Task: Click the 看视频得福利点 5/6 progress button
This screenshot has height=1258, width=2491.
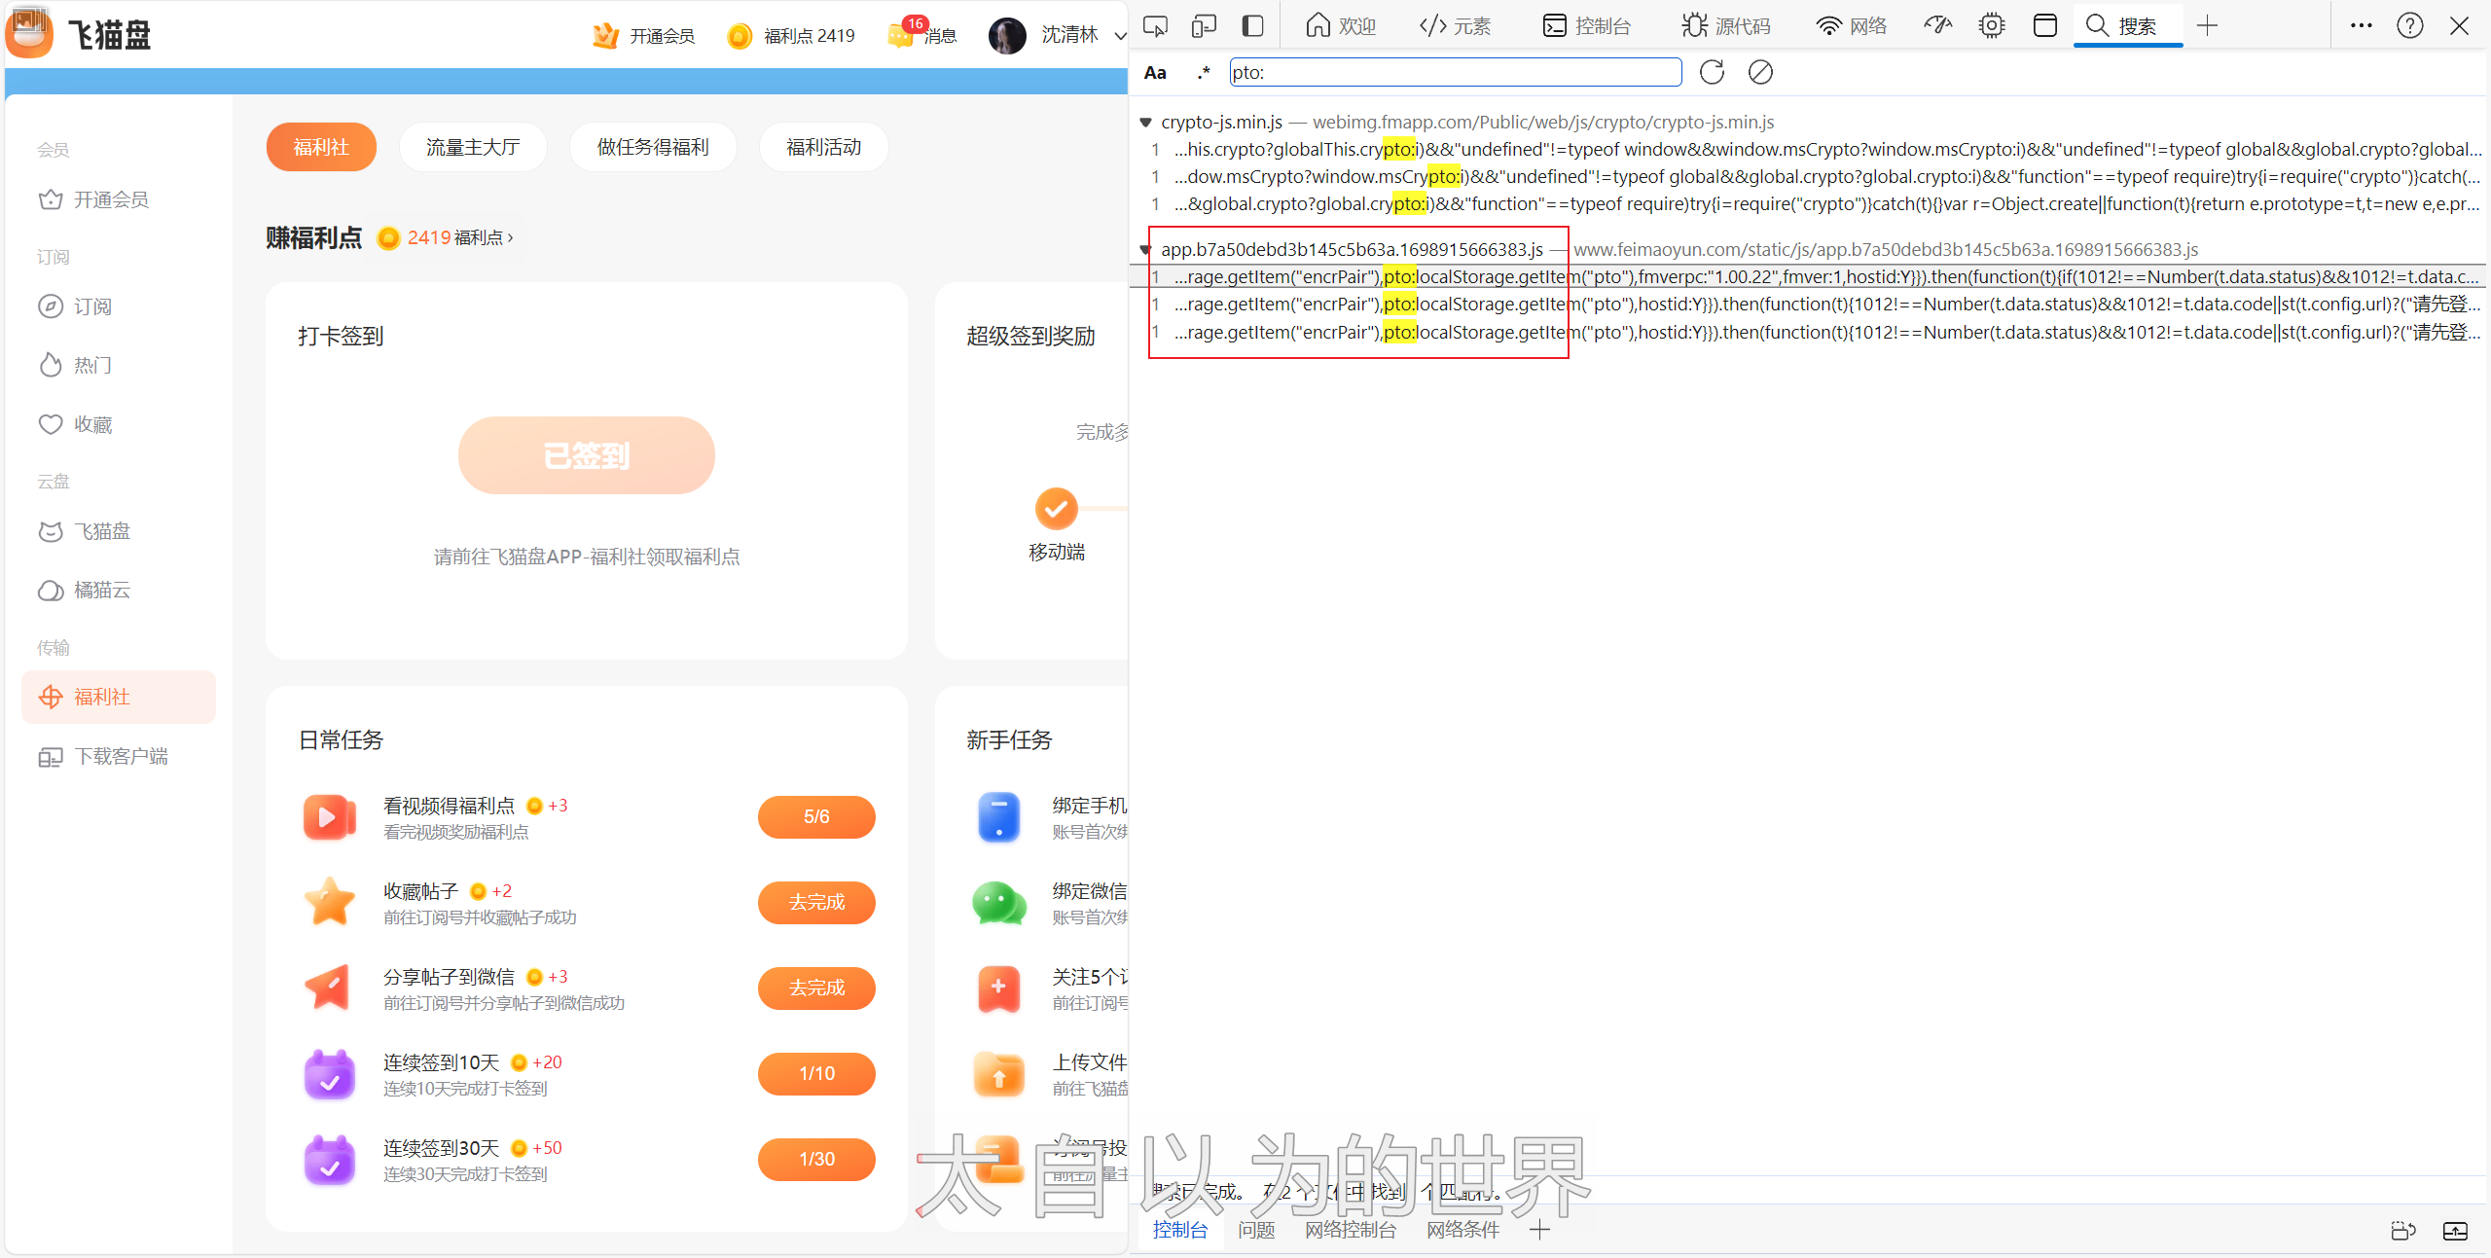Action: tap(815, 816)
